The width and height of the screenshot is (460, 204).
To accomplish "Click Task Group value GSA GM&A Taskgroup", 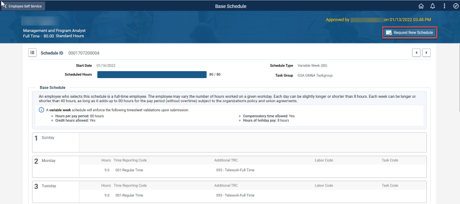I will pyautogui.click(x=315, y=75).
